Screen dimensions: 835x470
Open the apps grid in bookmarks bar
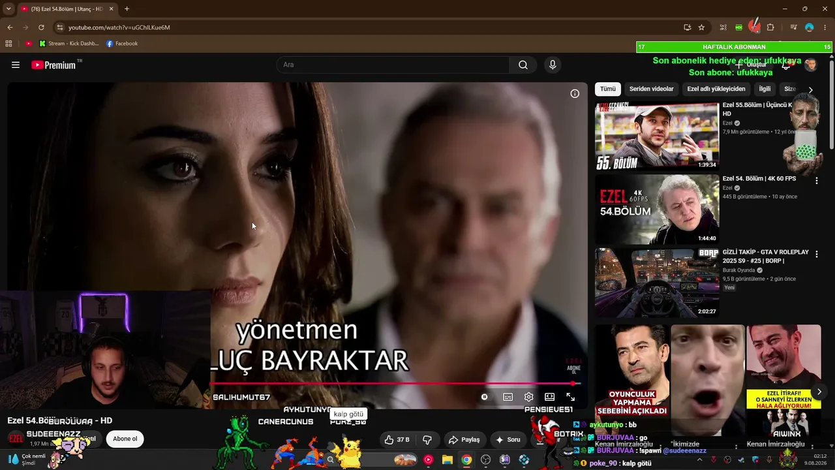point(8,44)
